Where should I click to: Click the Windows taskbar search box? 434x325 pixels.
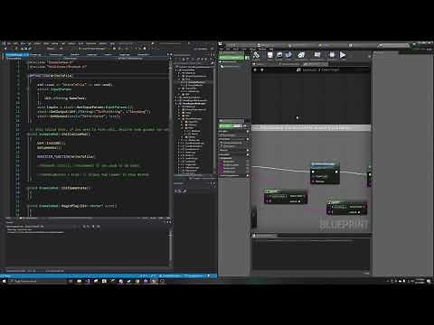click(38, 281)
